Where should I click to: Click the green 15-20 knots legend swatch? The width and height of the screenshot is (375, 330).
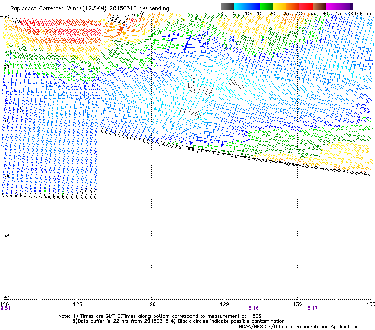(267, 6)
